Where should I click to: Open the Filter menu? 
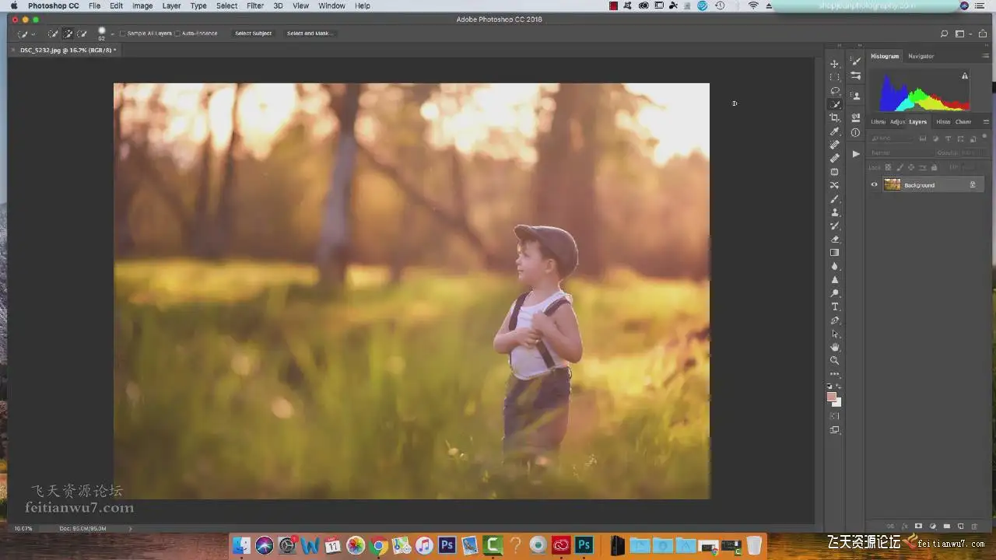coord(254,5)
